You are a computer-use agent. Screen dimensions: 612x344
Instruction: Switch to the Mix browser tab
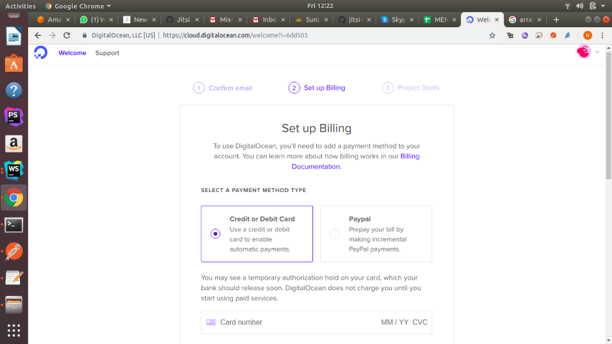226,19
